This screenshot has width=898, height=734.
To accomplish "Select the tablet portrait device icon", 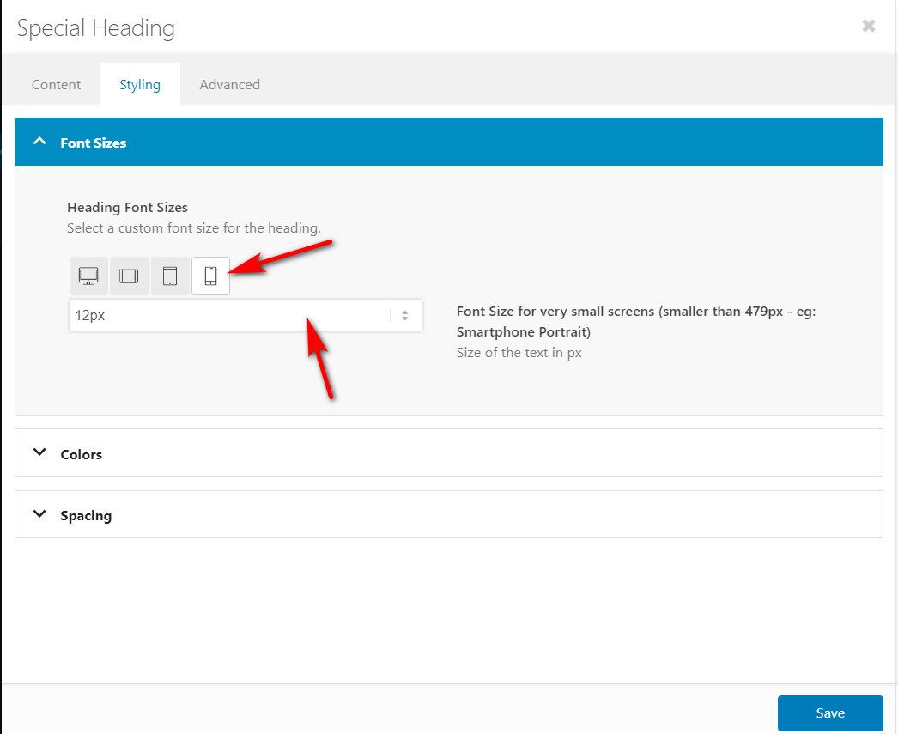I will pos(170,276).
